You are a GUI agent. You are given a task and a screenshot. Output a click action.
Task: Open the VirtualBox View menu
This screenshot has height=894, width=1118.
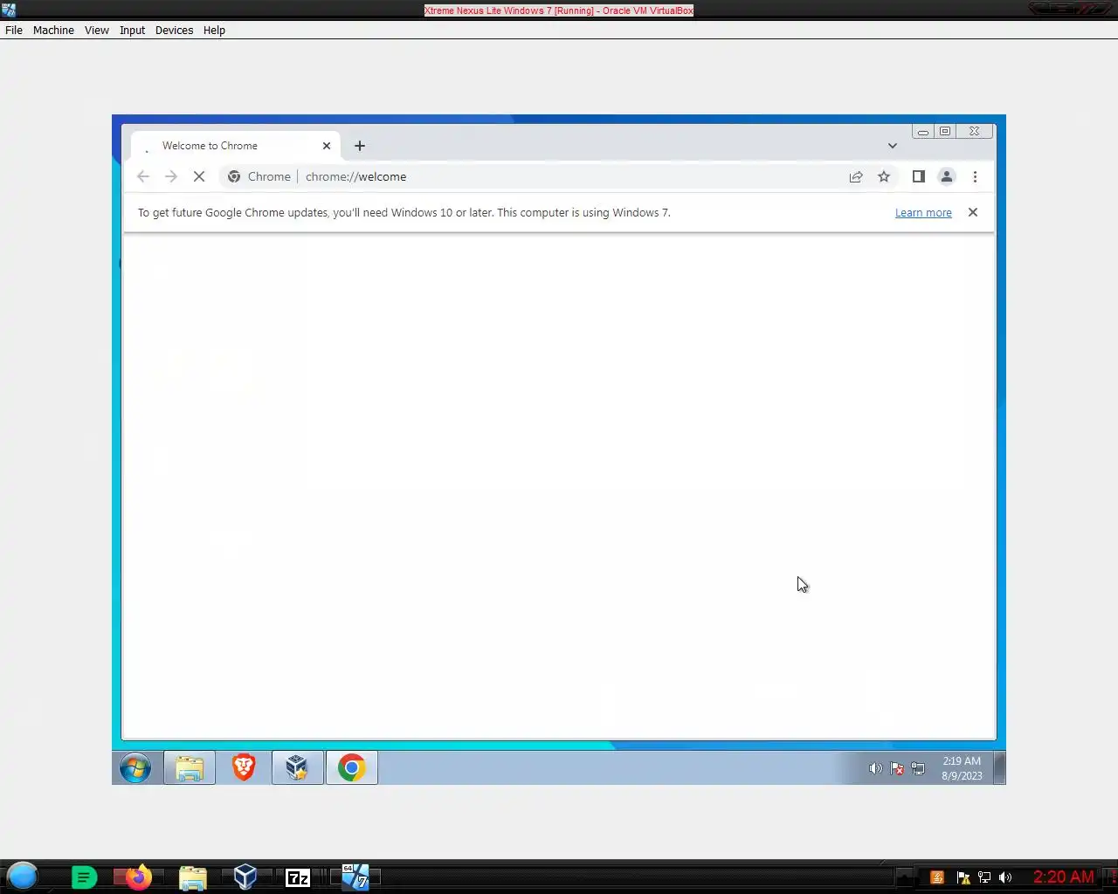pyautogui.click(x=97, y=30)
